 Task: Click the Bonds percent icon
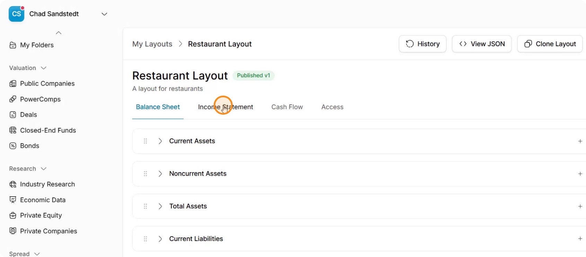click(13, 146)
